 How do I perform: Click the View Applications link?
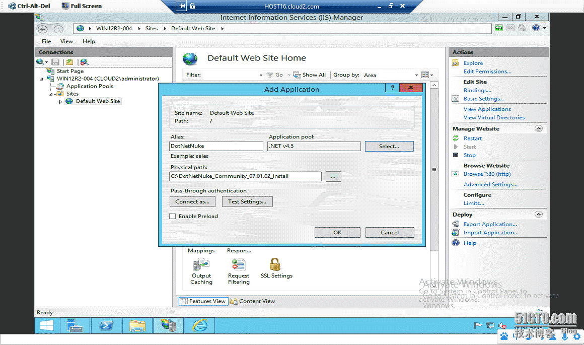487,109
